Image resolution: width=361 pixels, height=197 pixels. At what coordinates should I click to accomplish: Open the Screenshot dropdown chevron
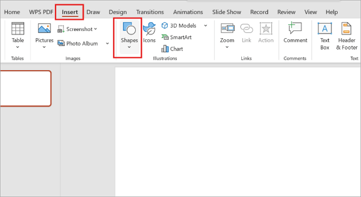(95, 29)
